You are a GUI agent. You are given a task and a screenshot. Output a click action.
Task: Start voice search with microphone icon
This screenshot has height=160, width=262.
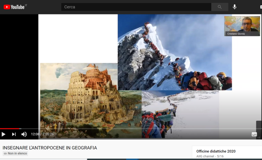235,7
